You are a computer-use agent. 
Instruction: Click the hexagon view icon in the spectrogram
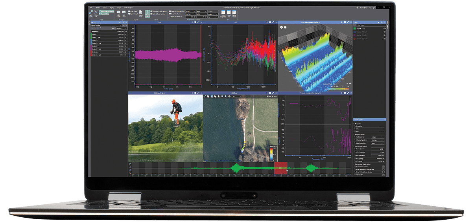point(282,28)
